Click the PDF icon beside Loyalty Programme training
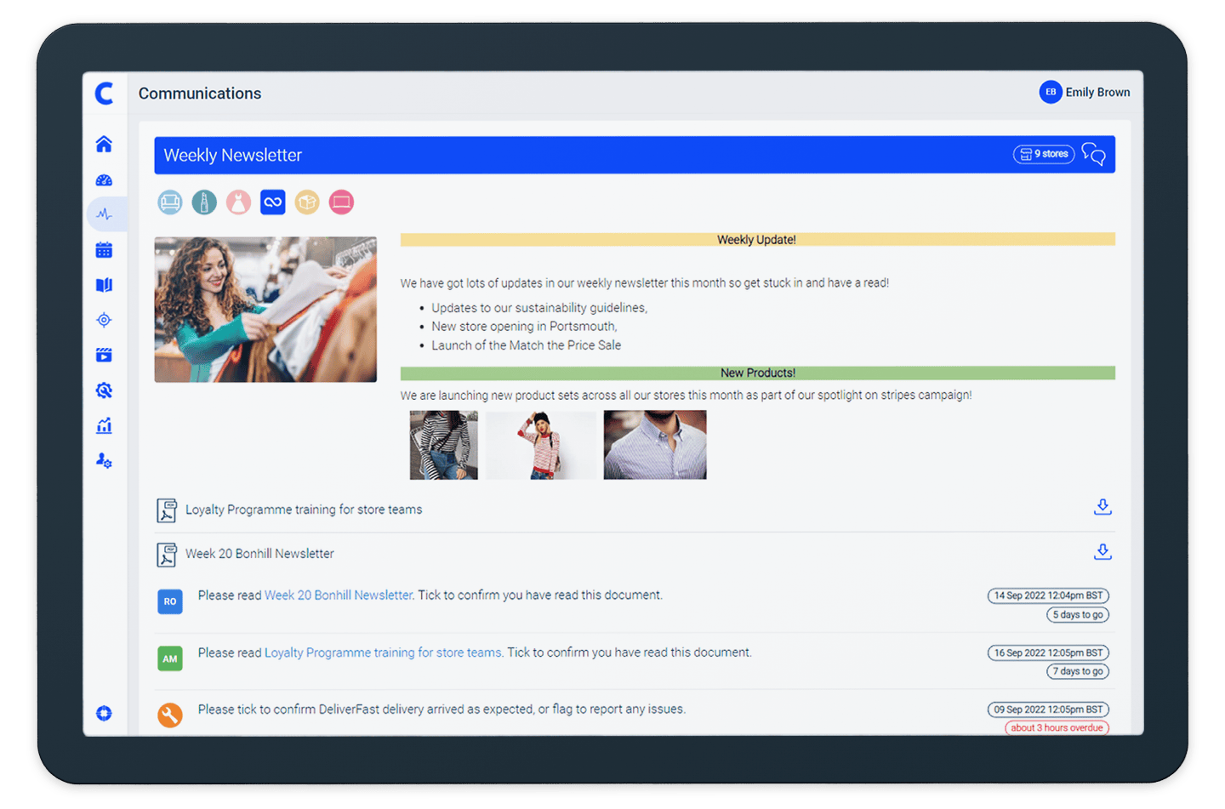This screenshot has width=1225, height=809. pos(167,510)
